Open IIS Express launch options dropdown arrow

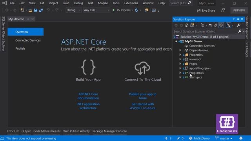(132, 10)
